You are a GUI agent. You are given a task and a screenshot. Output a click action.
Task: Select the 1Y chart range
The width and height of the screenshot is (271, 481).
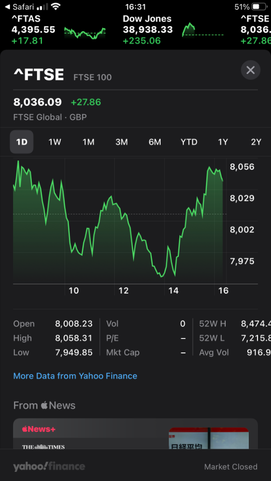(x=223, y=142)
